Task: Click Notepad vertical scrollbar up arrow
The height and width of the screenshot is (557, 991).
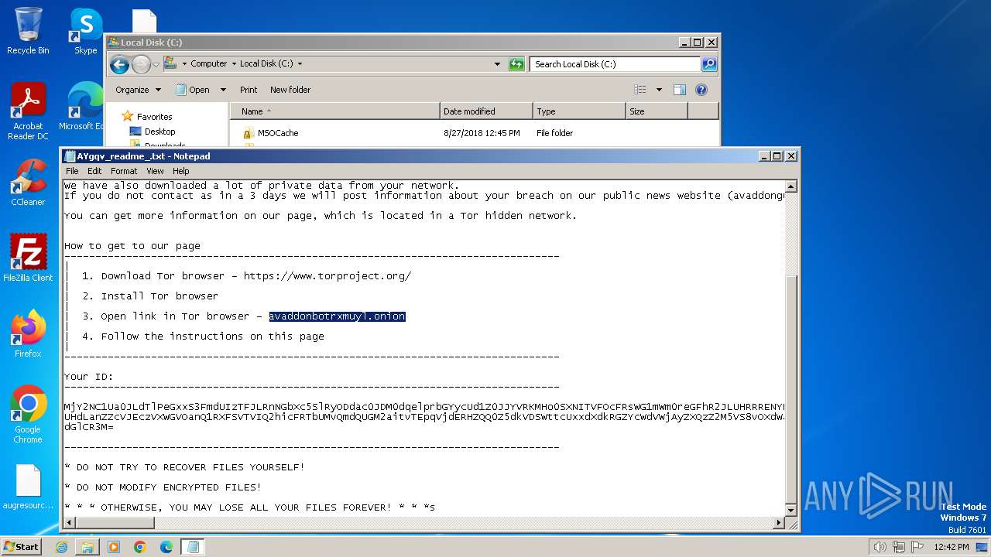Action: pyautogui.click(x=791, y=186)
